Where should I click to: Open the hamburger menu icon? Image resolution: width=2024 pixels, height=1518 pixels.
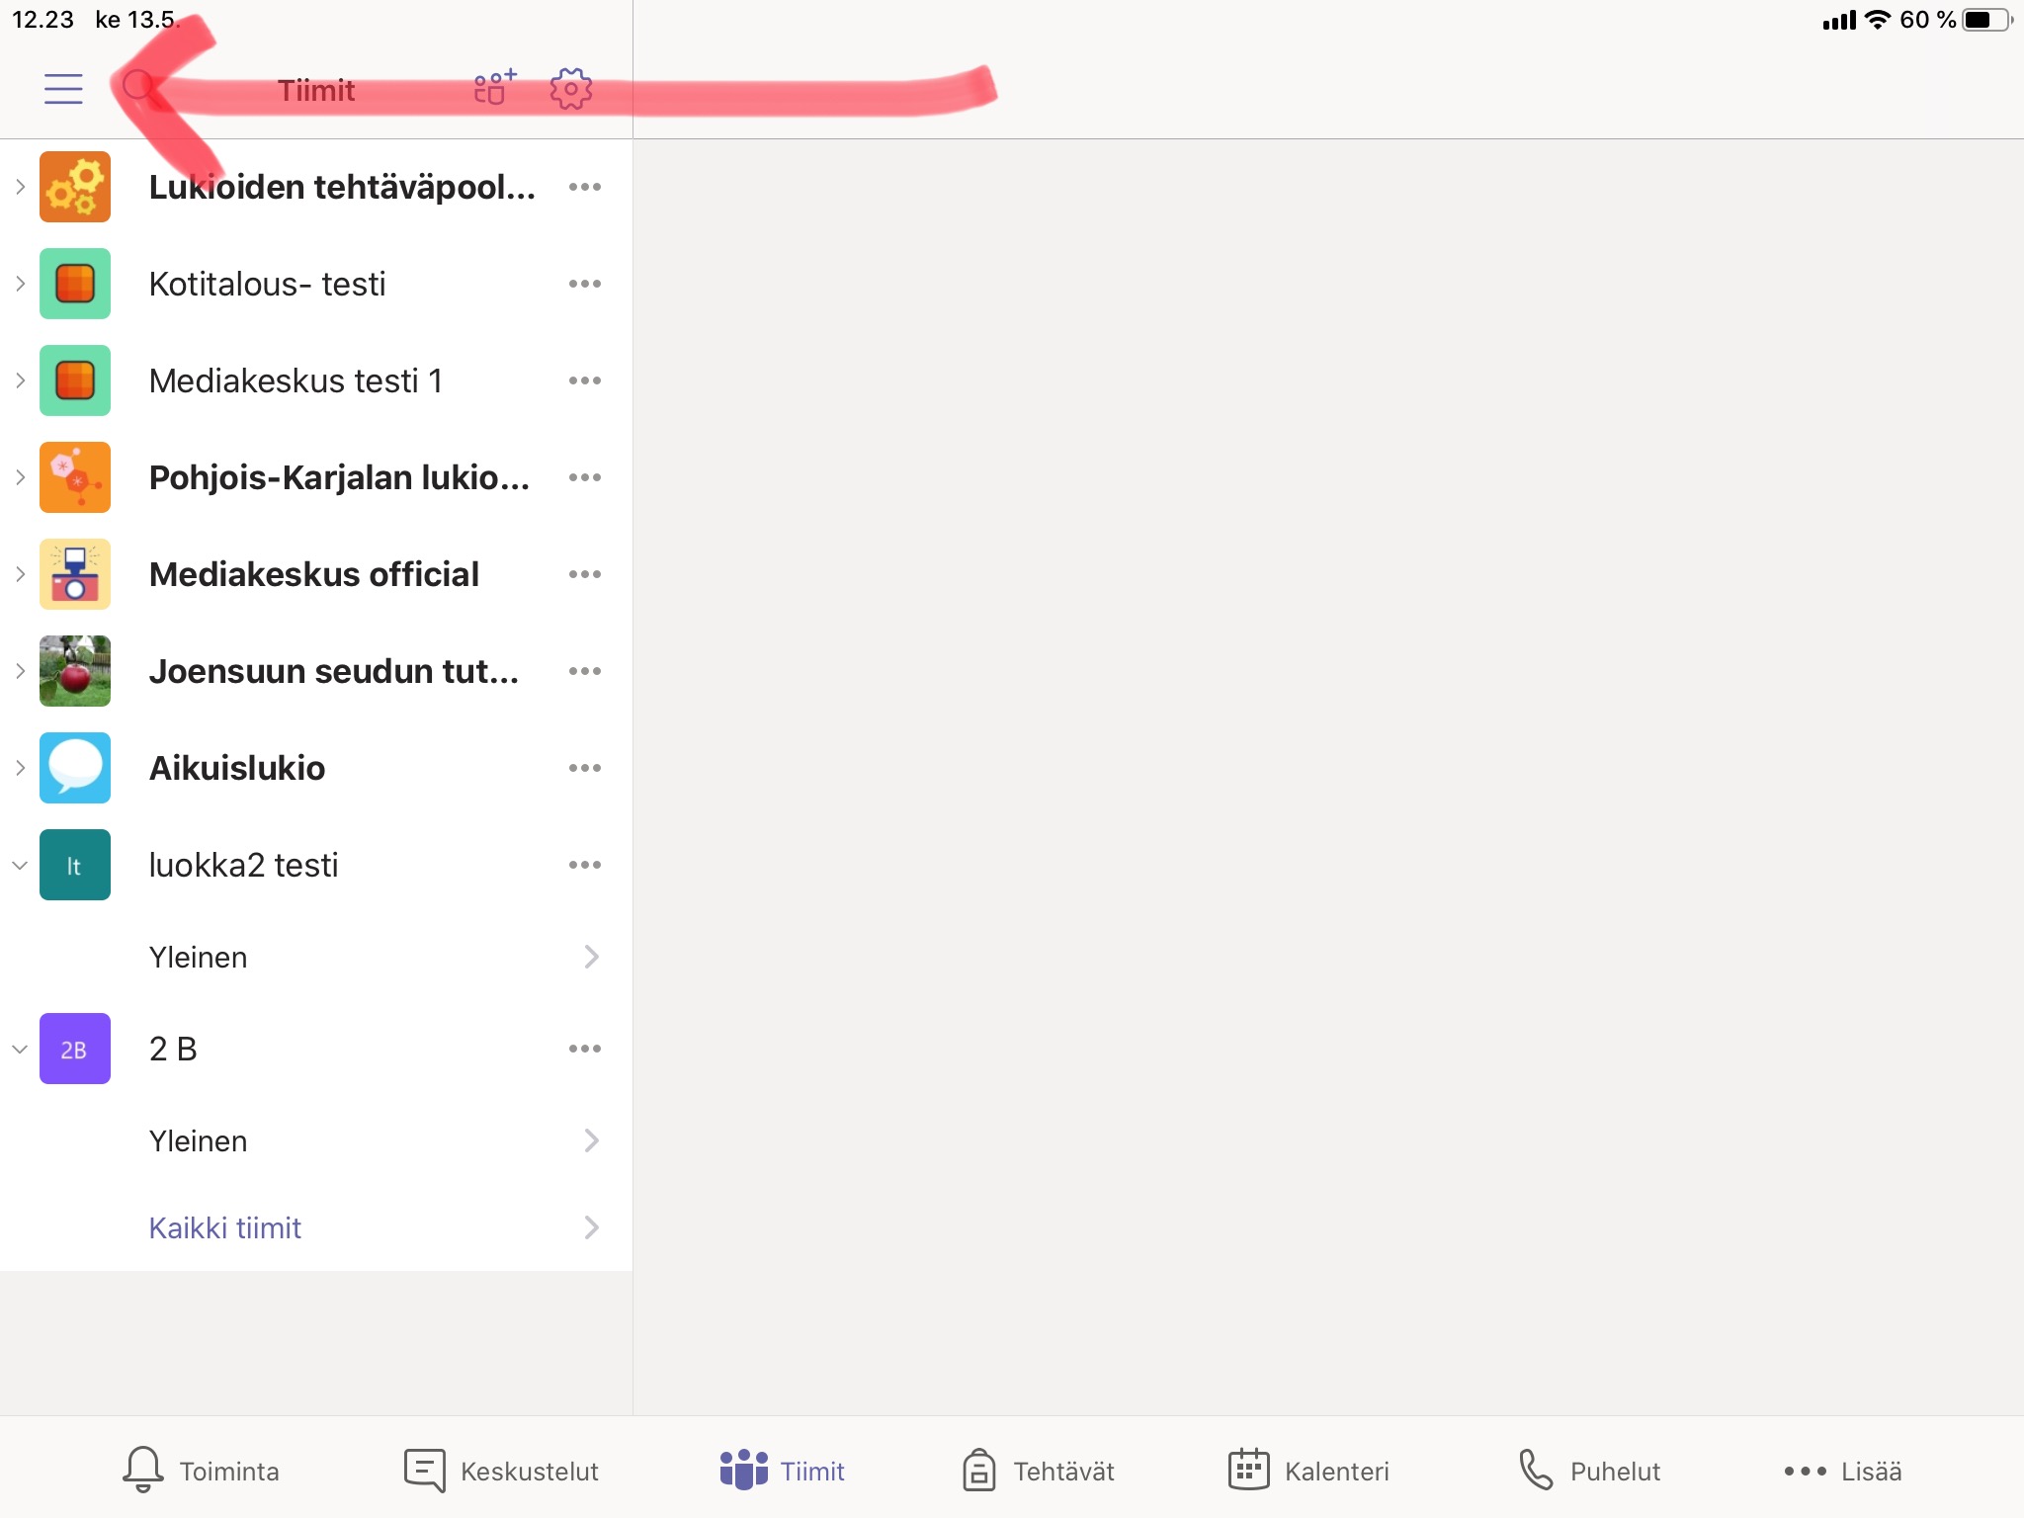point(63,89)
